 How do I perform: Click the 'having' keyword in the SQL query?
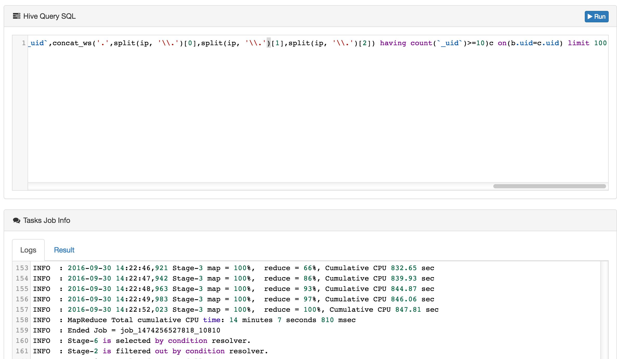tap(393, 43)
